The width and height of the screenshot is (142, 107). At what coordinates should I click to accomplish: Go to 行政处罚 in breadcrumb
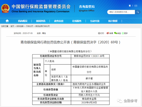pyautogui.click(x=29, y=26)
